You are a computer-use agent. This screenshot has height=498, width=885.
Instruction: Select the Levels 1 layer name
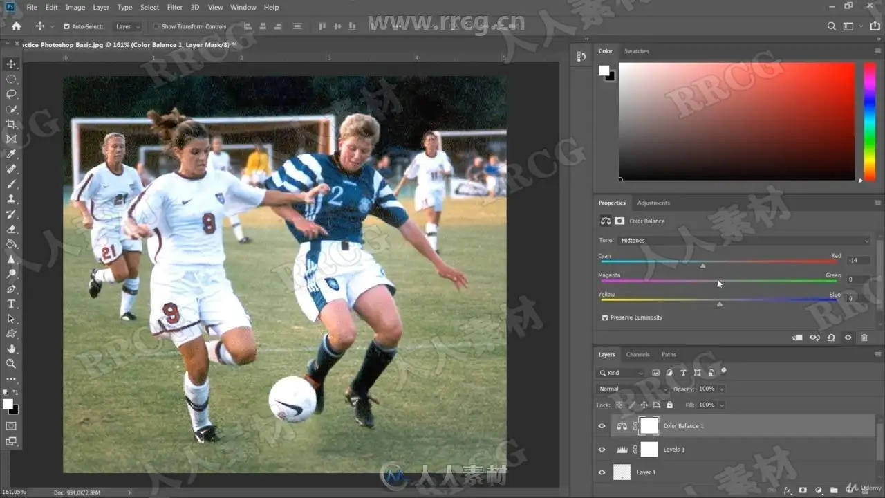coord(674,450)
